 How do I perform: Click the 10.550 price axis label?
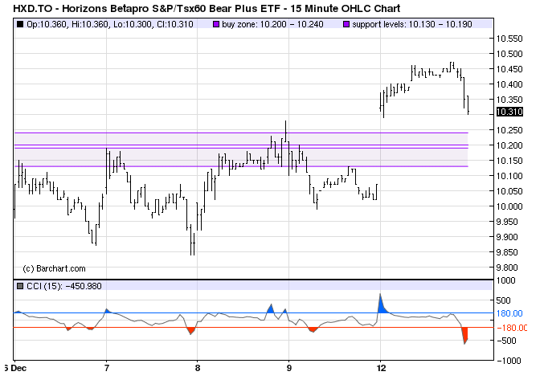(509, 39)
